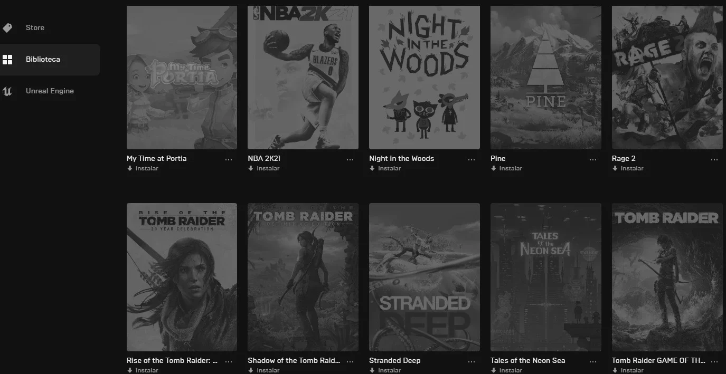Click the My Time at Portia title text
The image size is (726, 374).
pos(156,158)
